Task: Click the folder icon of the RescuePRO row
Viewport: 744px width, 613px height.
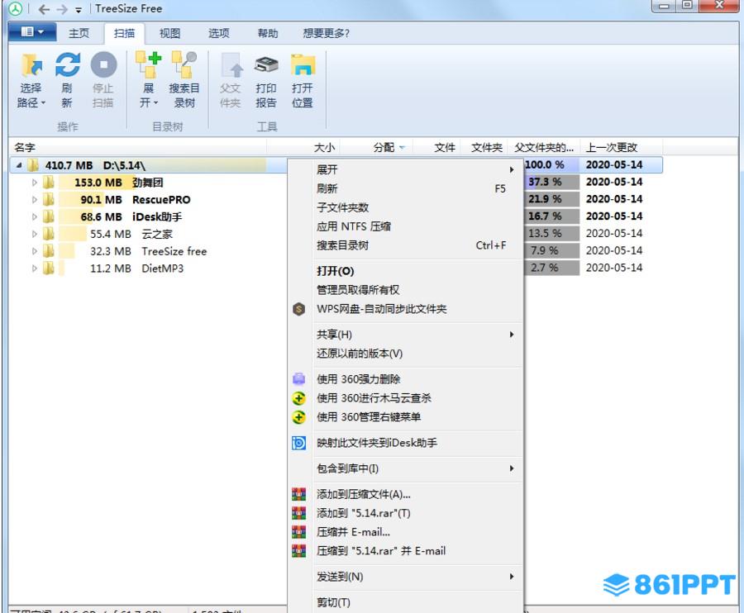Action: (49, 200)
